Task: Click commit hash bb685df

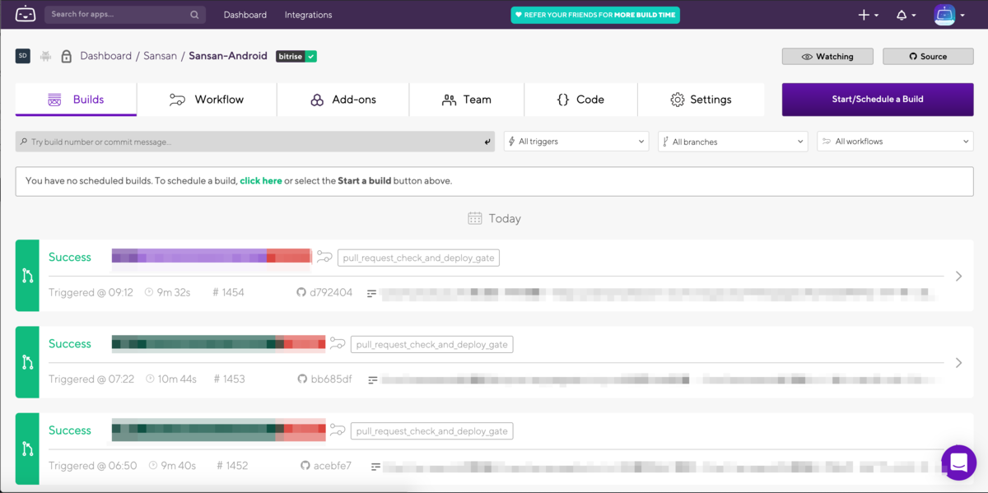Action: [x=331, y=379]
